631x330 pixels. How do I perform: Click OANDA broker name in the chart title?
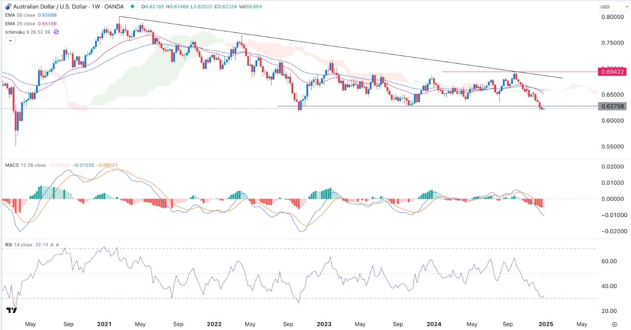click(x=113, y=6)
